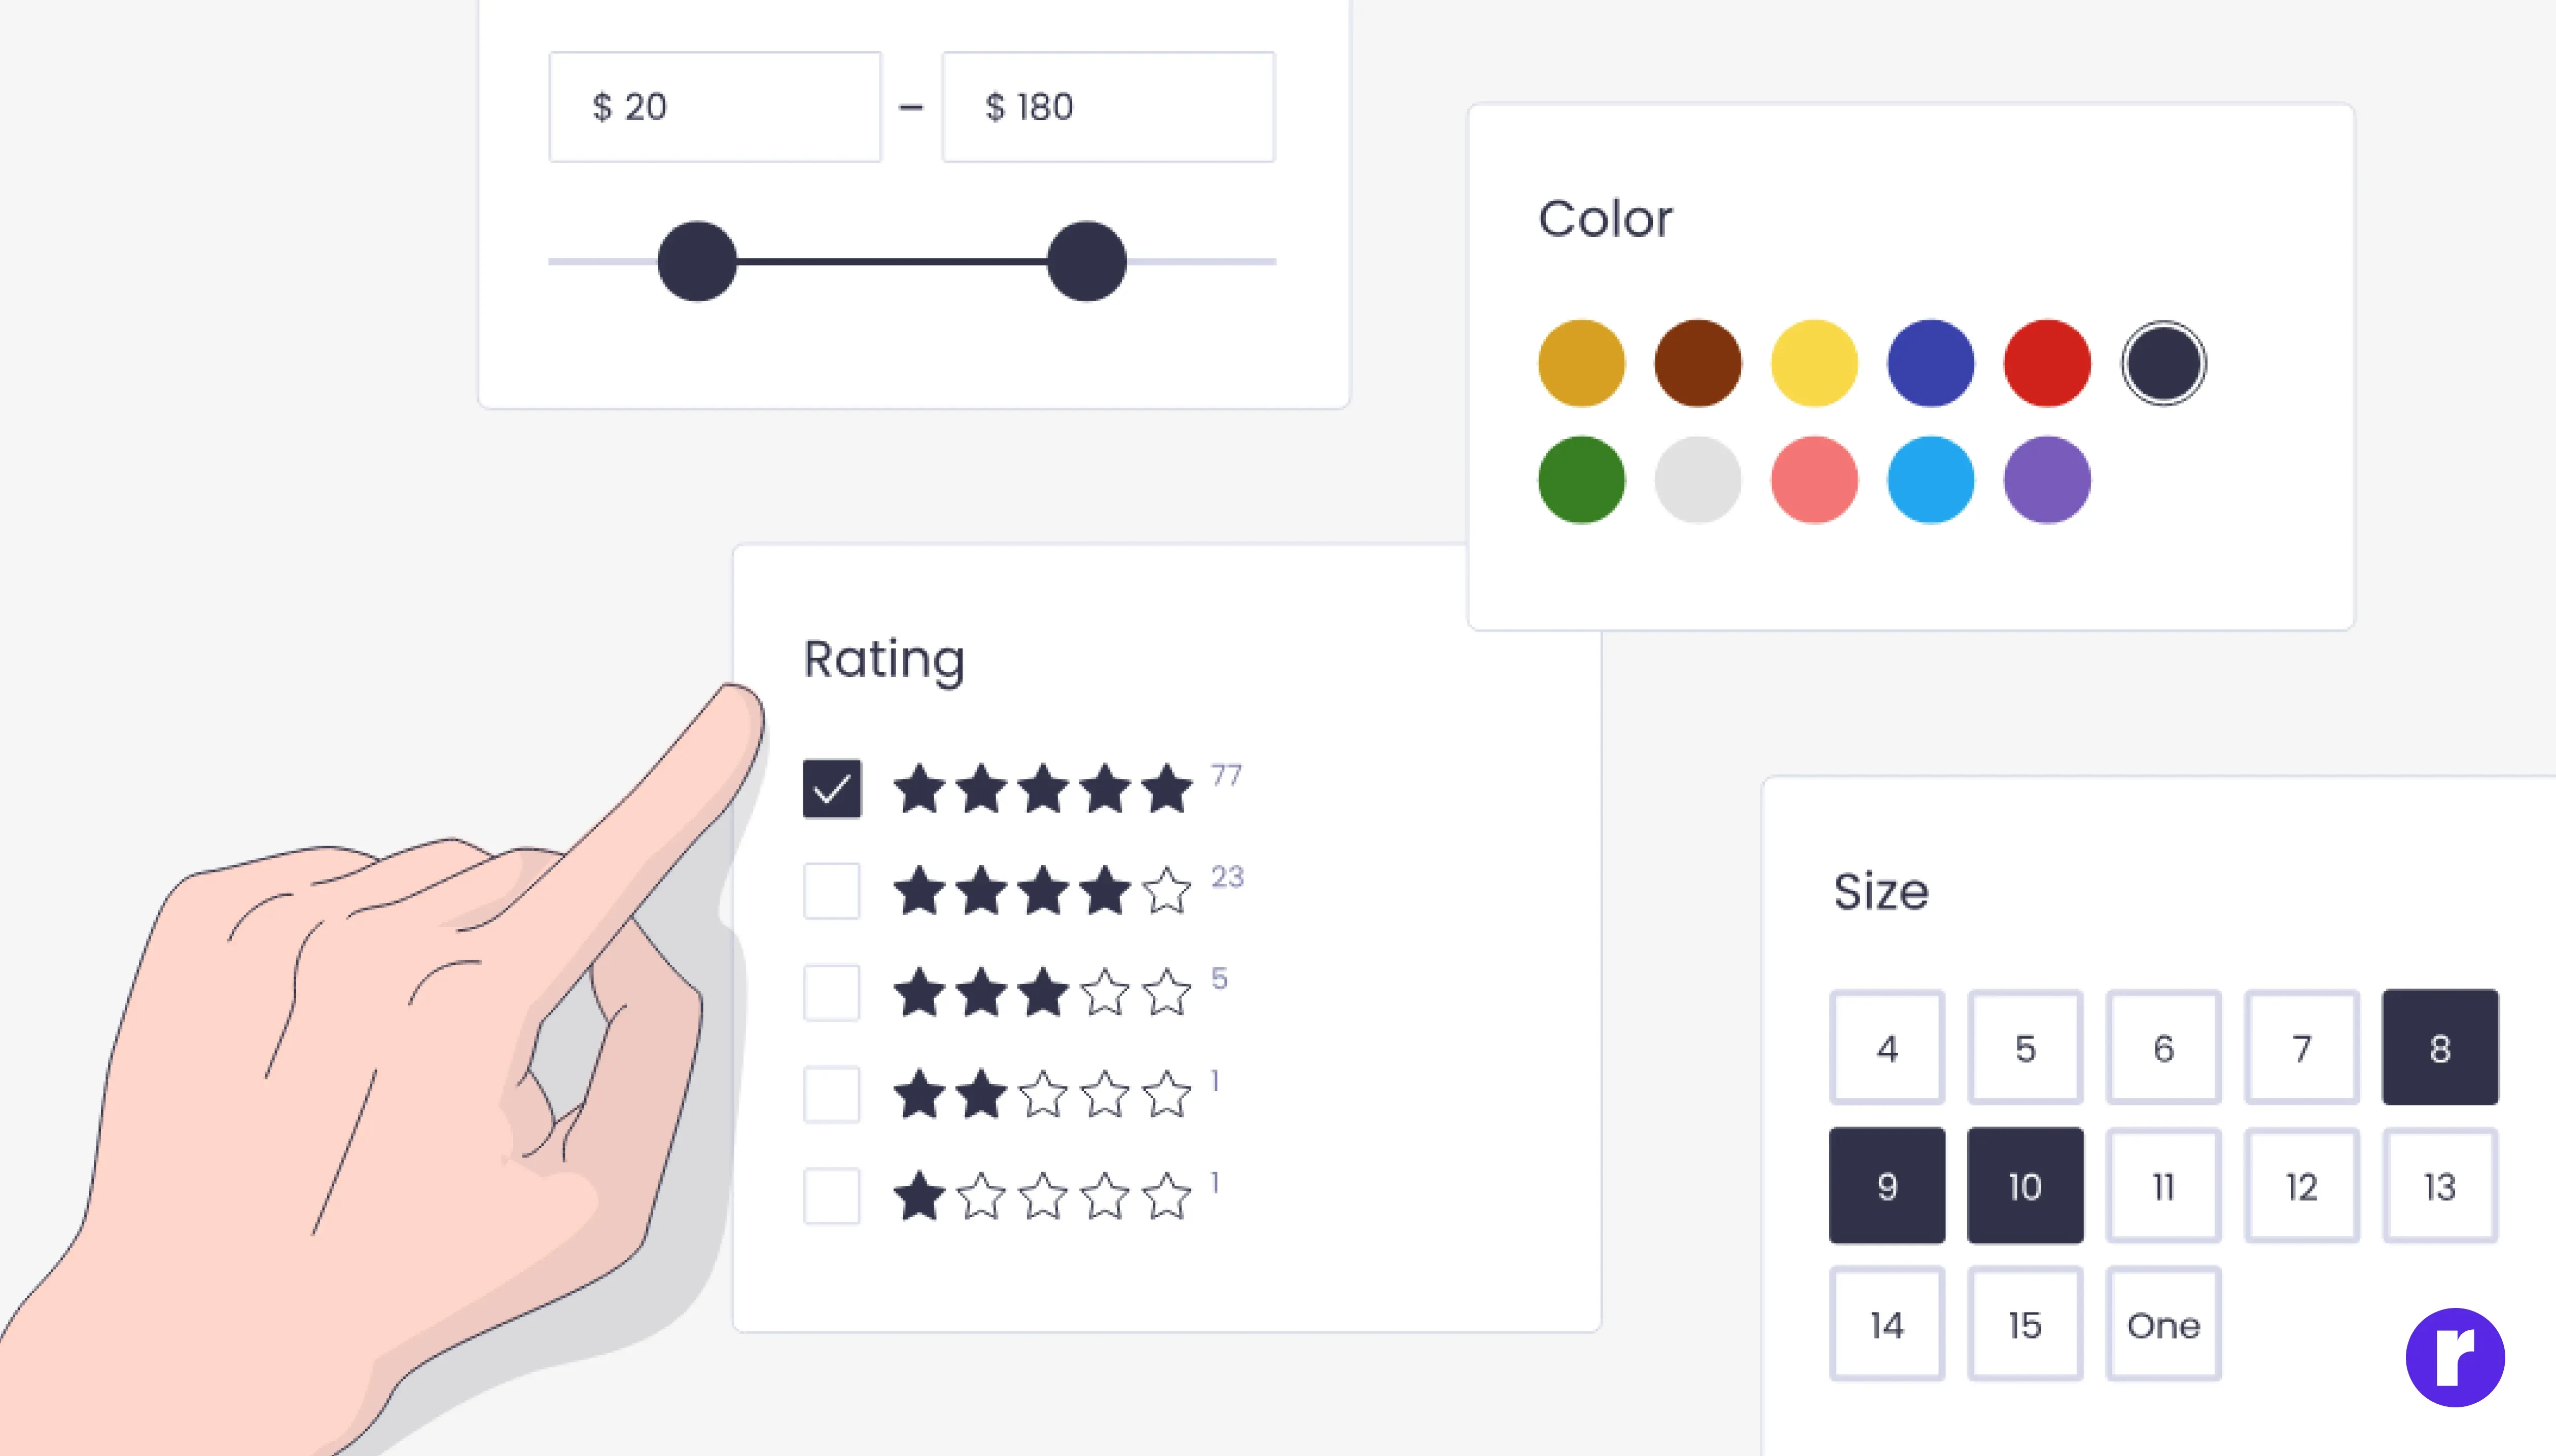Click the purple 'r' logo icon
This screenshot has height=1456, width=2556.
click(2454, 1357)
